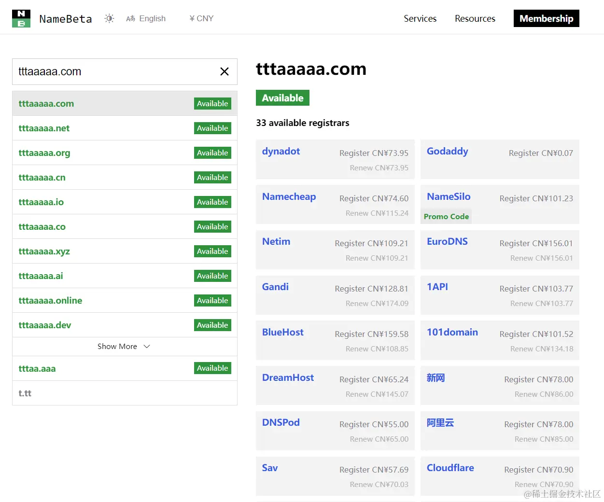
Task: Click the 33 available registrars text
Action: 303,123
